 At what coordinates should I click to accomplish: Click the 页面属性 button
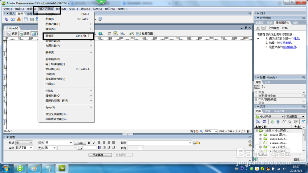coord(100,155)
